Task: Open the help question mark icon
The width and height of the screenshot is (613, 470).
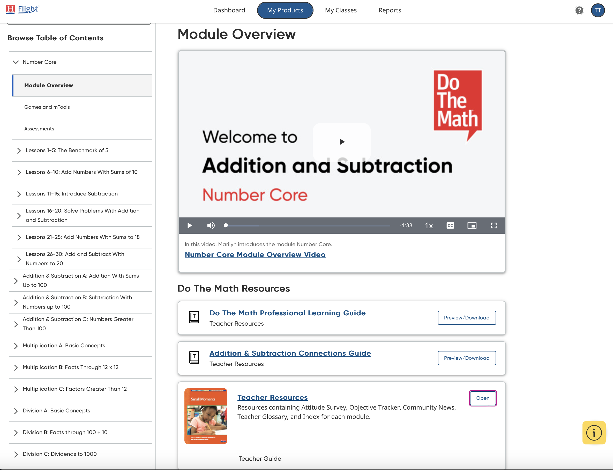Action: click(x=579, y=10)
